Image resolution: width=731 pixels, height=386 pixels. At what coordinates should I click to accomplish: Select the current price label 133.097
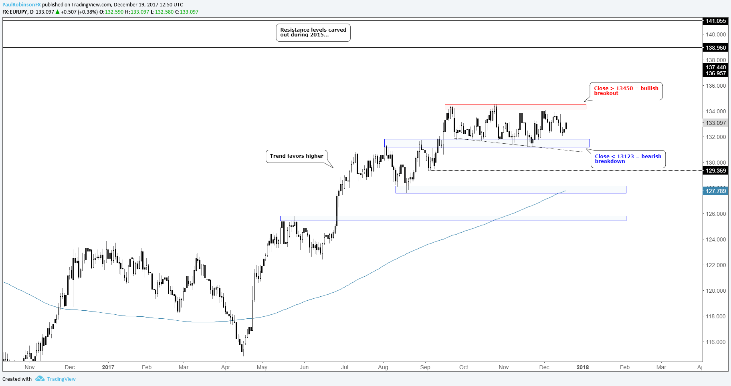pos(716,123)
